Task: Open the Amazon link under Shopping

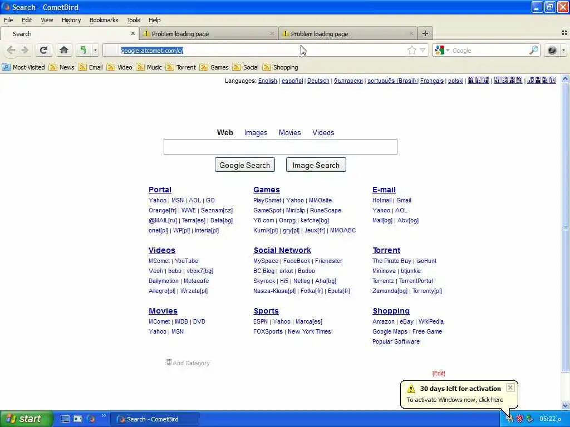Action: pos(383,321)
